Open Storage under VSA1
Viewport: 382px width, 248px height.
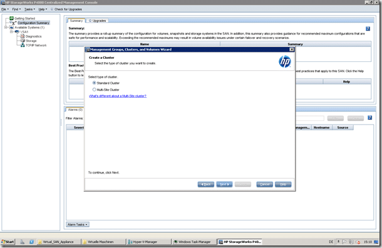(x=31, y=41)
